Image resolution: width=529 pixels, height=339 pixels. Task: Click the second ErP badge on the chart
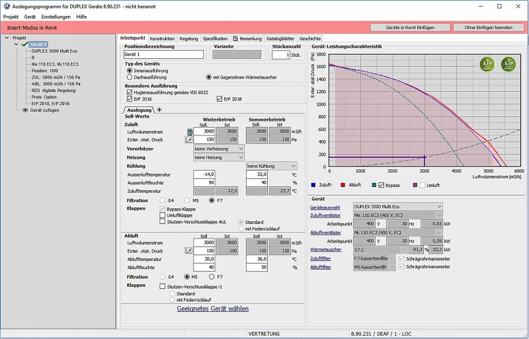508,64
